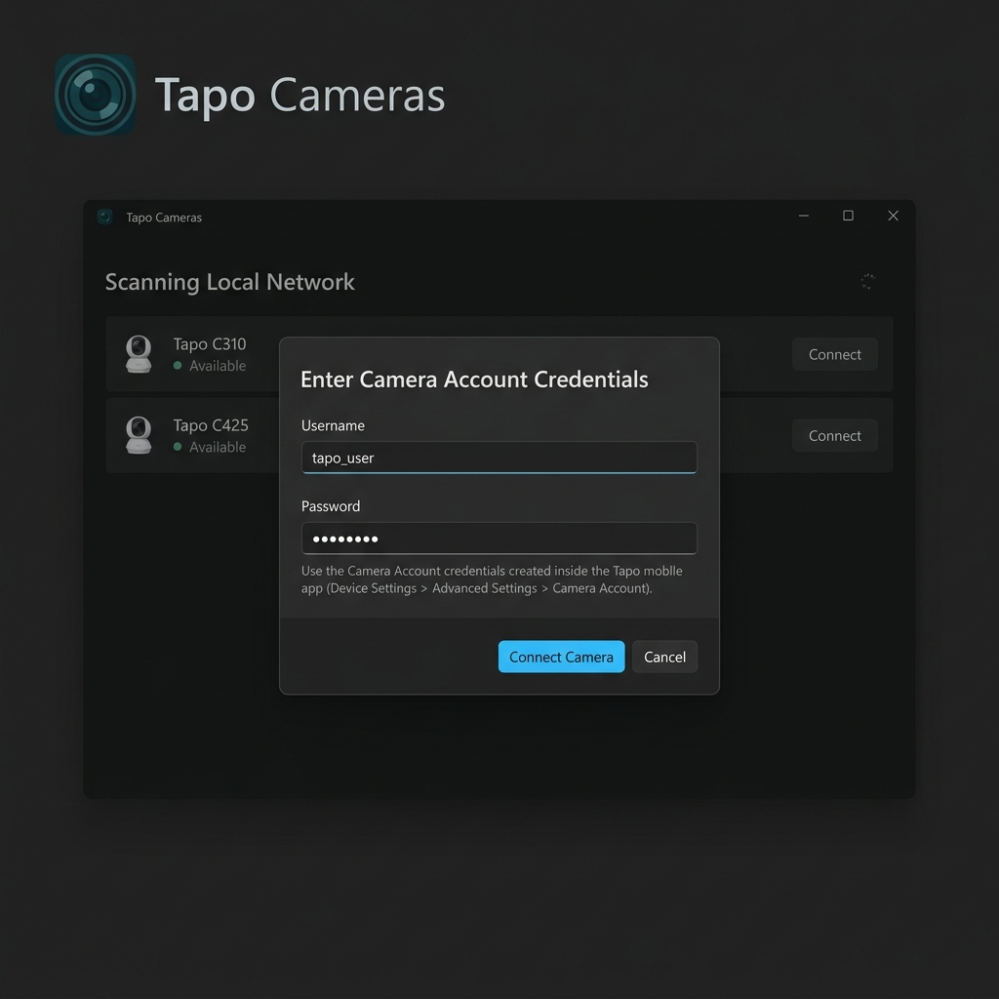Connect to the Tapo C310 camera
The image size is (999, 999).
835,354
